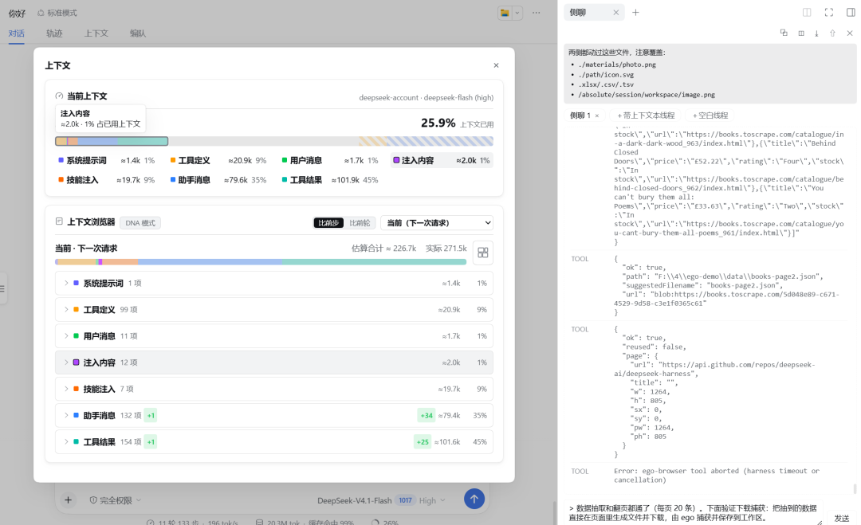Expand the 工具结果 154 项 row
This screenshot has height=525, width=861.
tap(274, 441)
